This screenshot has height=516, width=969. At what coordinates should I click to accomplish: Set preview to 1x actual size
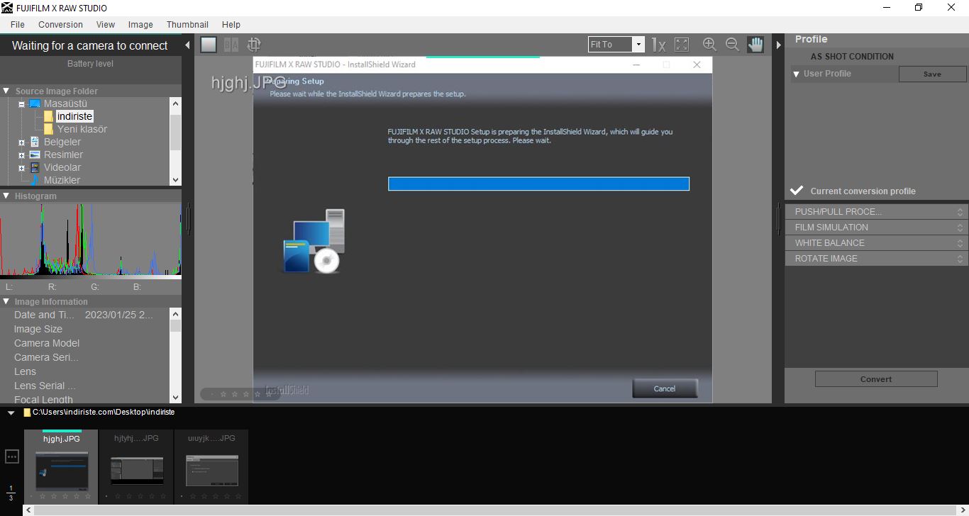658,45
